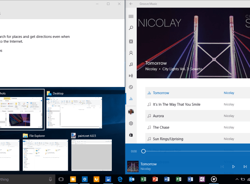
Task: Open Groove Music settings gear
Action: tap(131, 123)
